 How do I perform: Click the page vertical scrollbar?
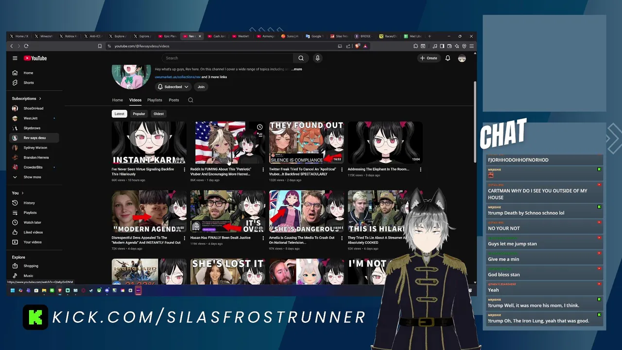[x=475, y=122]
